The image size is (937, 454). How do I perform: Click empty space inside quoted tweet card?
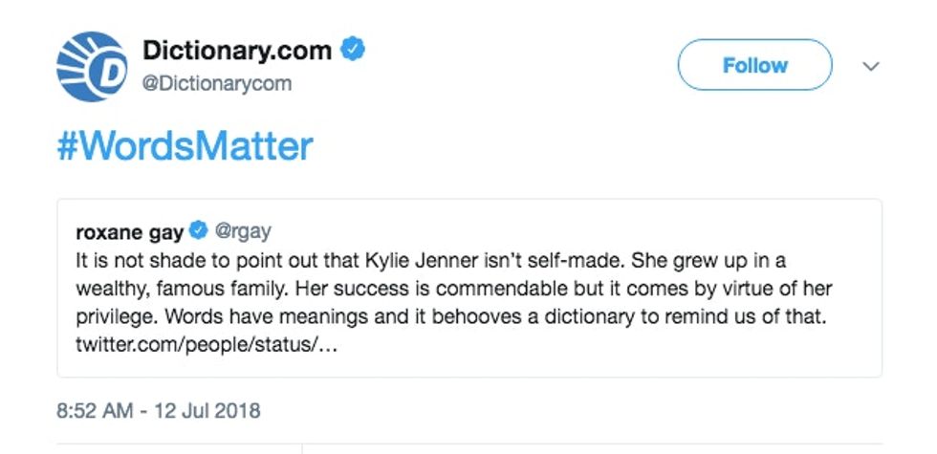coord(621,349)
